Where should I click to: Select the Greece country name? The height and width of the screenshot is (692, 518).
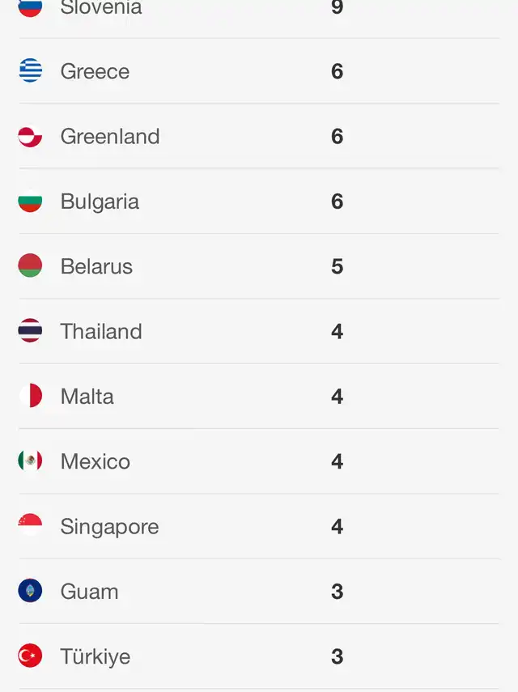click(95, 71)
